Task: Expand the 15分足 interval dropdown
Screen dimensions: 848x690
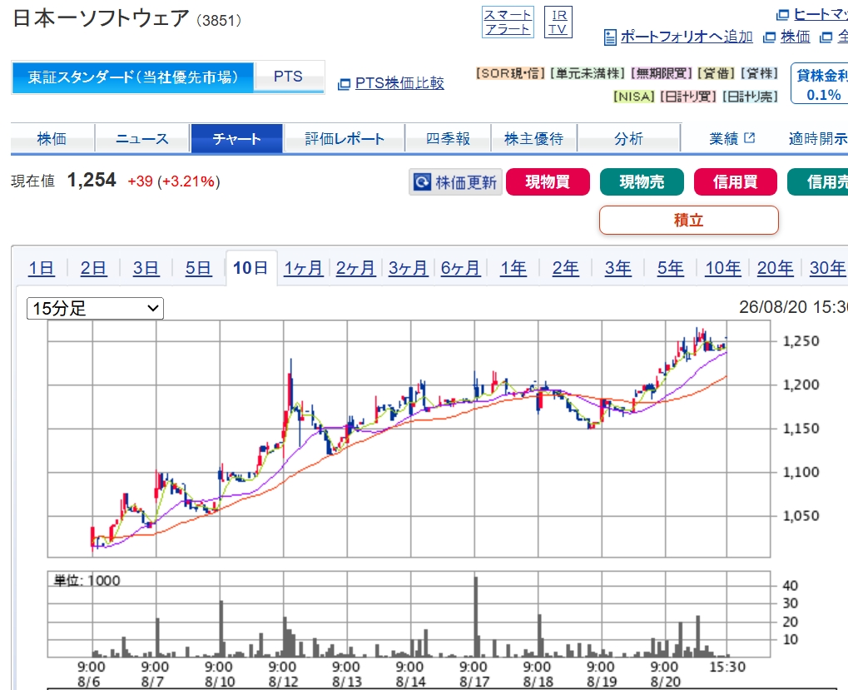Action: pos(95,308)
